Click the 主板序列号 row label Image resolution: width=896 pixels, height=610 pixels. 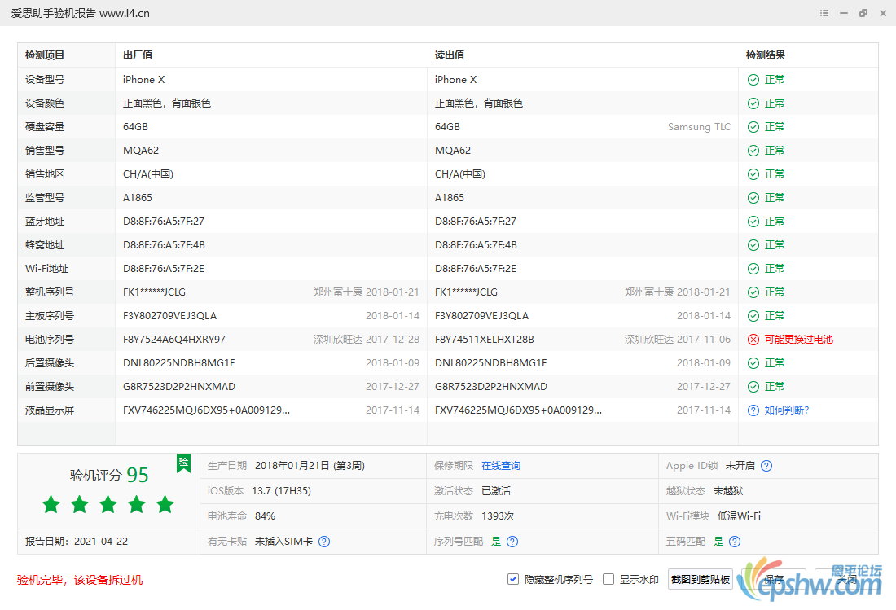point(50,316)
